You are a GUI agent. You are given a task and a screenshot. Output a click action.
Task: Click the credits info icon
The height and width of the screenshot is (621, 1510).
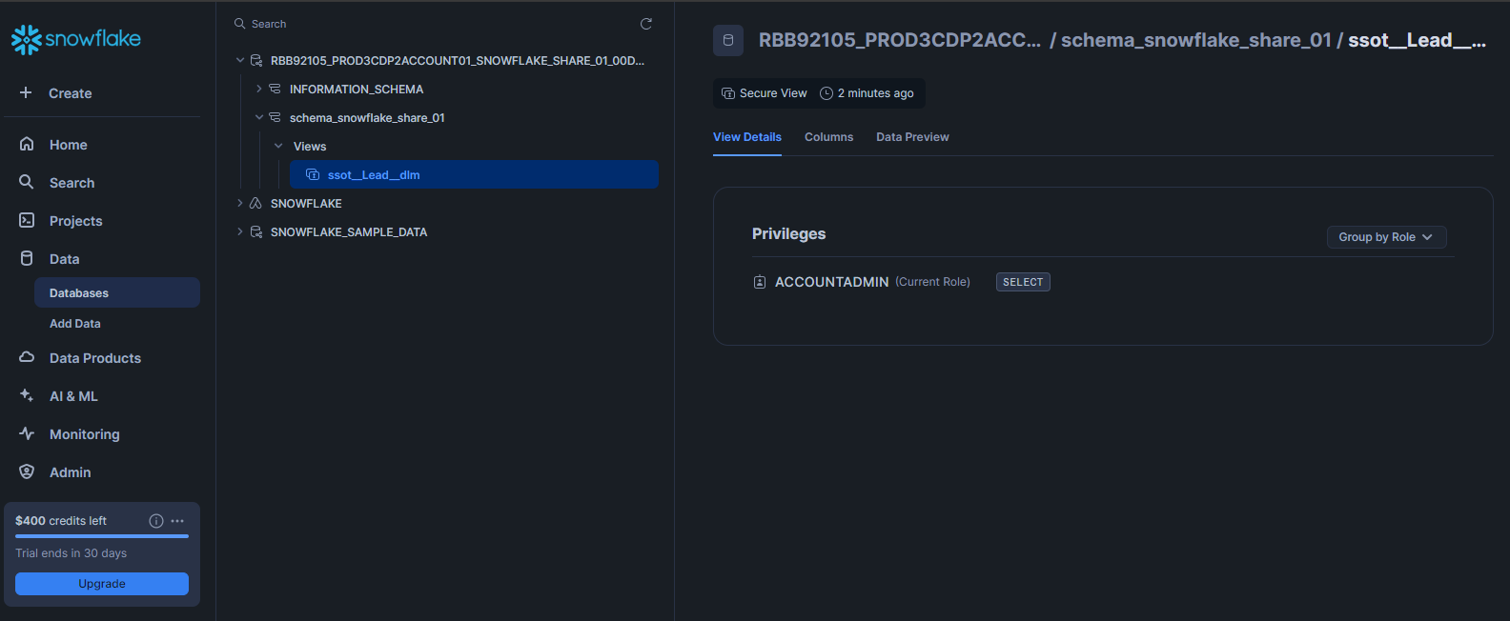pos(156,521)
